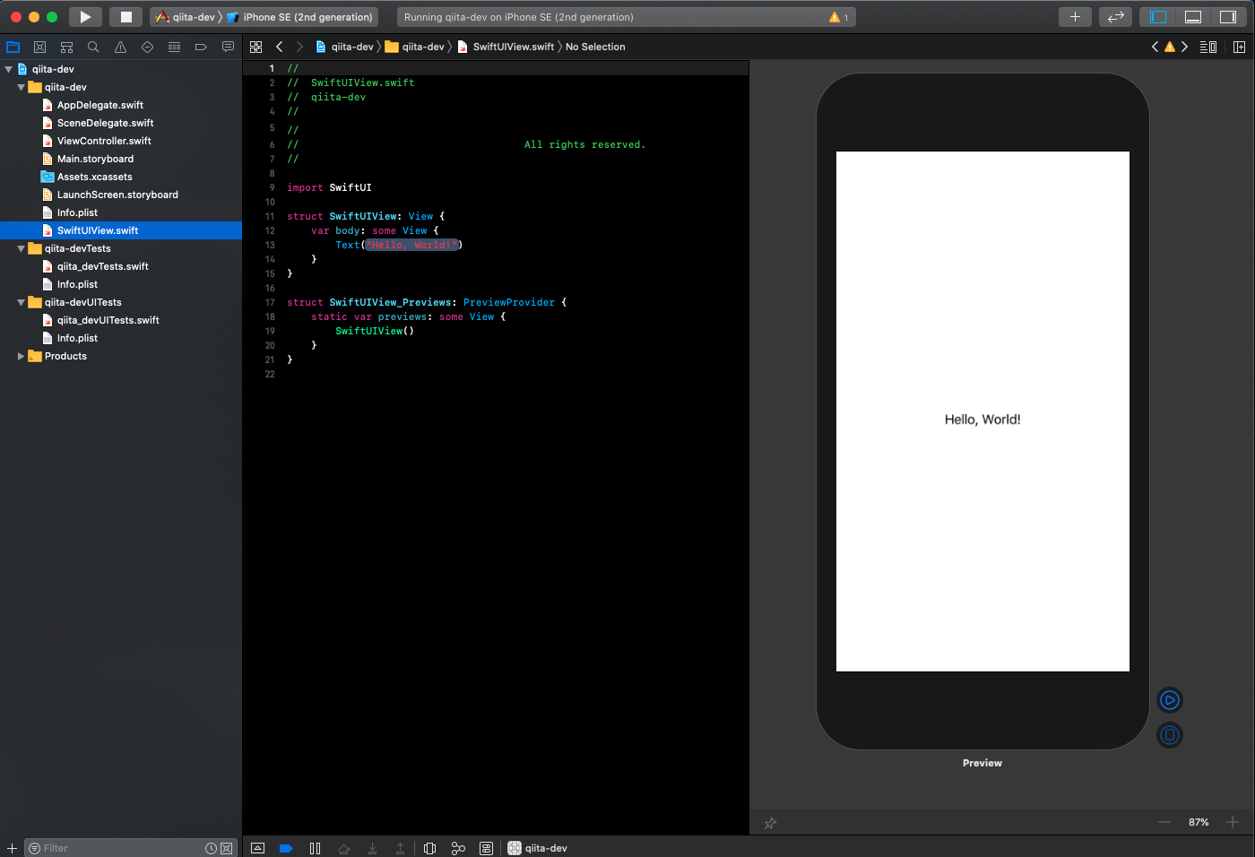Preview on device button in canvas
Screen dimensions: 1255x857
tap(1170, 735)
